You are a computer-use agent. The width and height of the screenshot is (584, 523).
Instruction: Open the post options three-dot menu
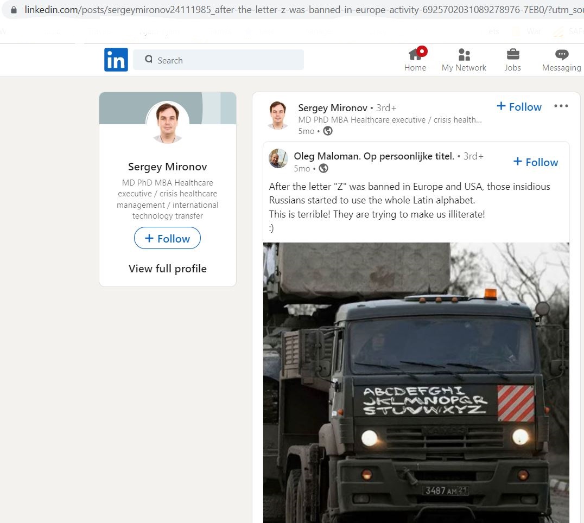pyautogui.click(x=561, y=106)
